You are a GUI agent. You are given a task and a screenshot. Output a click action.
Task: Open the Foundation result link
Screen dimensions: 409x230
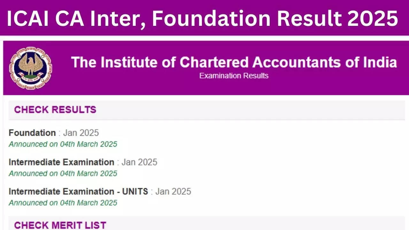[32, 133]
